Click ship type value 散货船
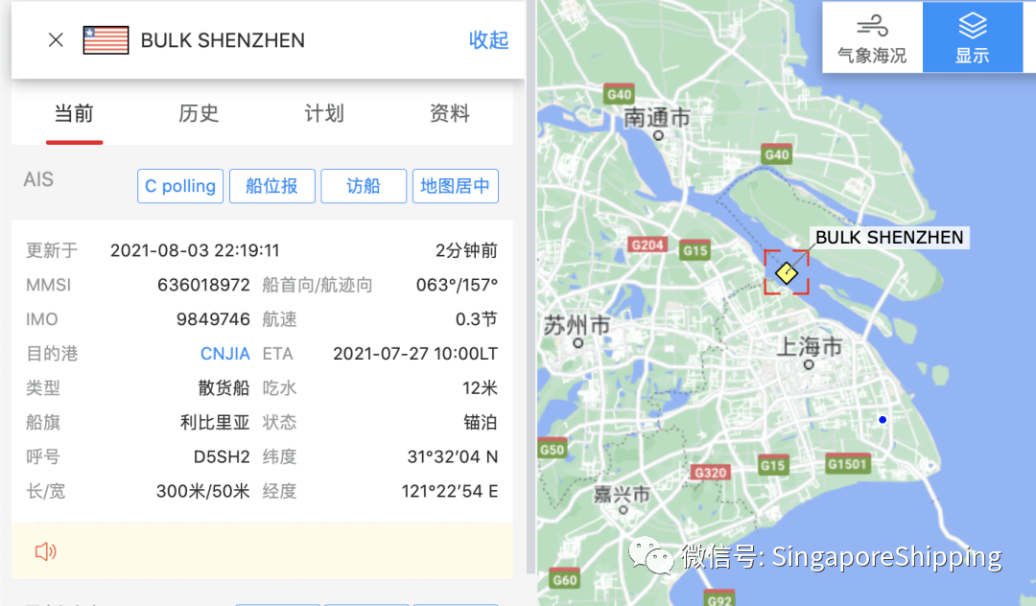Screen dimensions: 1036x606 click(x=224, y=388)
